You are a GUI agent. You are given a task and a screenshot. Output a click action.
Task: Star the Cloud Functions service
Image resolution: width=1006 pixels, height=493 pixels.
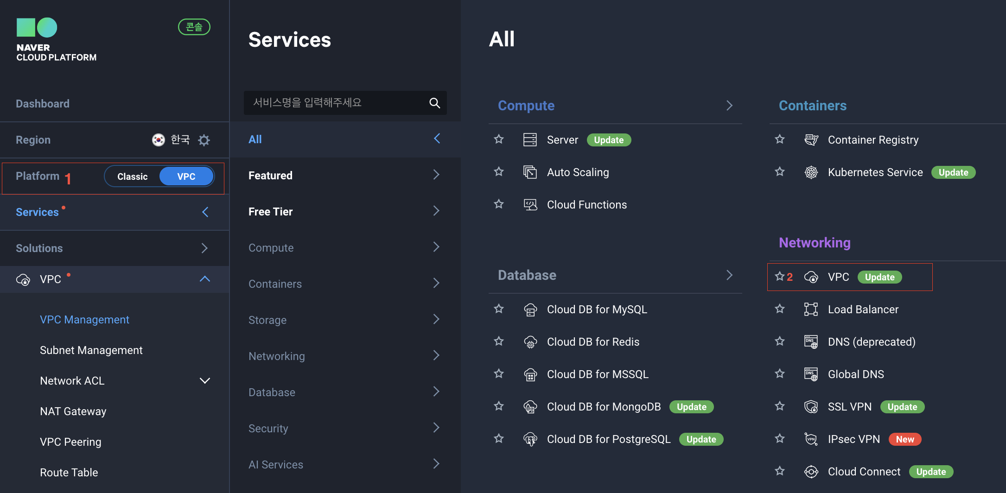[x=499, y=204]
